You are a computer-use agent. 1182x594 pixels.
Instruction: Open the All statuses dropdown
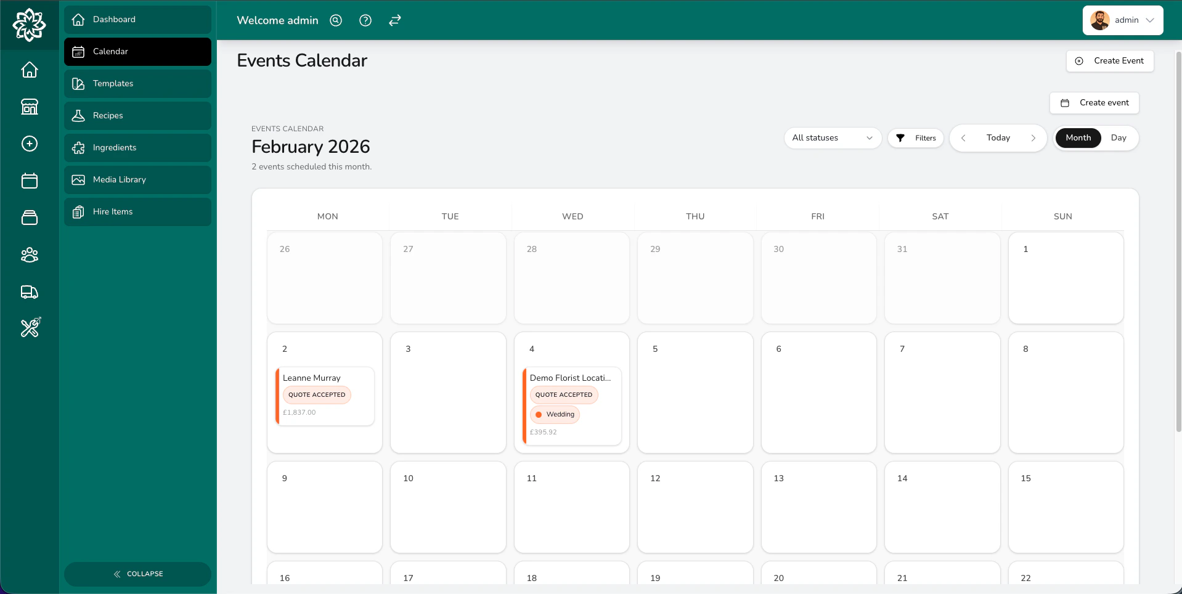[x=833, y=137]
